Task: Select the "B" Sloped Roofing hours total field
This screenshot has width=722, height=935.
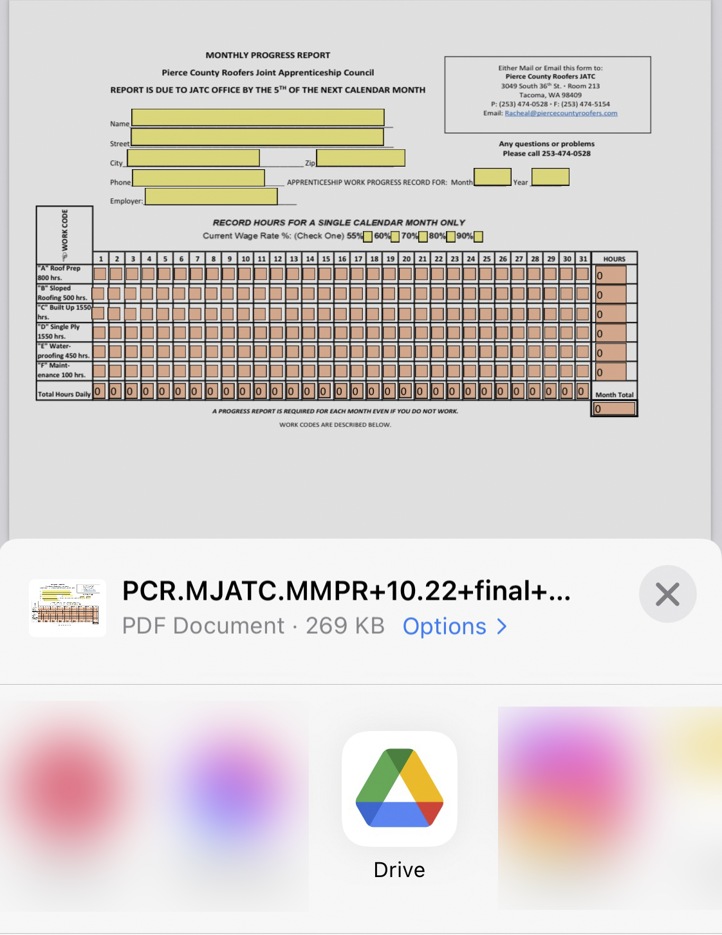Action: point(610,294)
